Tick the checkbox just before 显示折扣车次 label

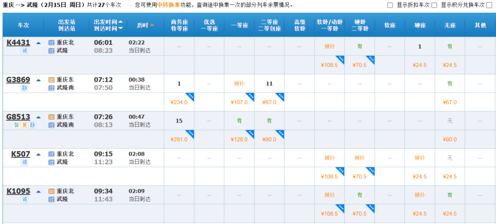pos(390,5)
